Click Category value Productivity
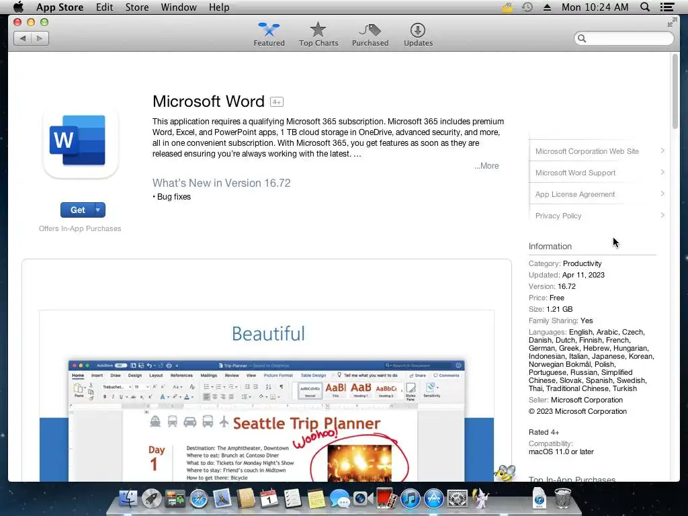 (583, 263)
